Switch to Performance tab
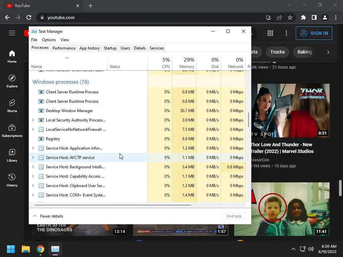Image resolution: width=343 pixels, height=257 pixels. (x=64, y=48)
